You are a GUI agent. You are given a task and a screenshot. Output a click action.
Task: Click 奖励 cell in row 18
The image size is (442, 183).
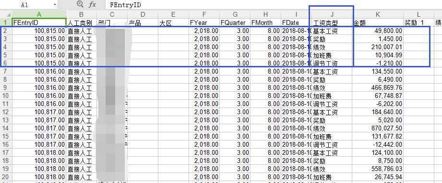[332, 161]
